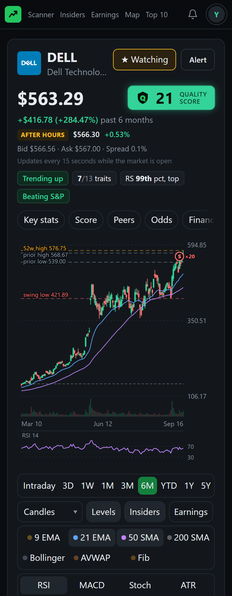Select 1Y time range
232x596 pixels.
pos(189,486)
